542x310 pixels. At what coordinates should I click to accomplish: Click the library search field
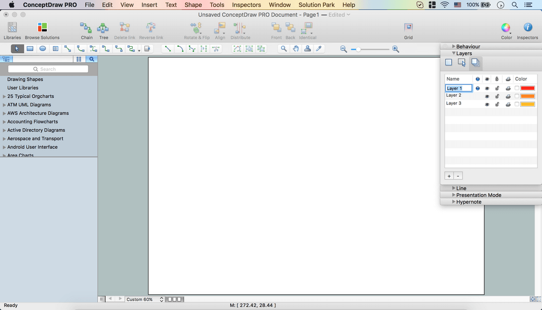pos(48,69)
